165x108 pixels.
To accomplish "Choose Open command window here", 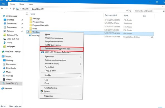I will [x=62, y=49].
